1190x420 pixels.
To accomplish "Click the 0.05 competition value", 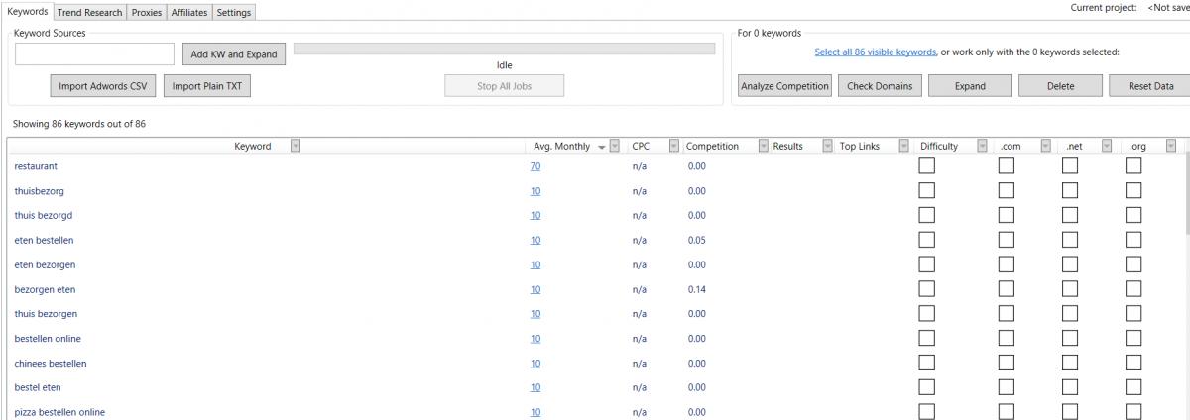I will pos(696,240).
